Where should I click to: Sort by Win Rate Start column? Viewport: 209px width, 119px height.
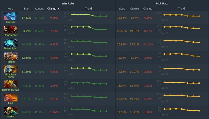coord(26,9)
